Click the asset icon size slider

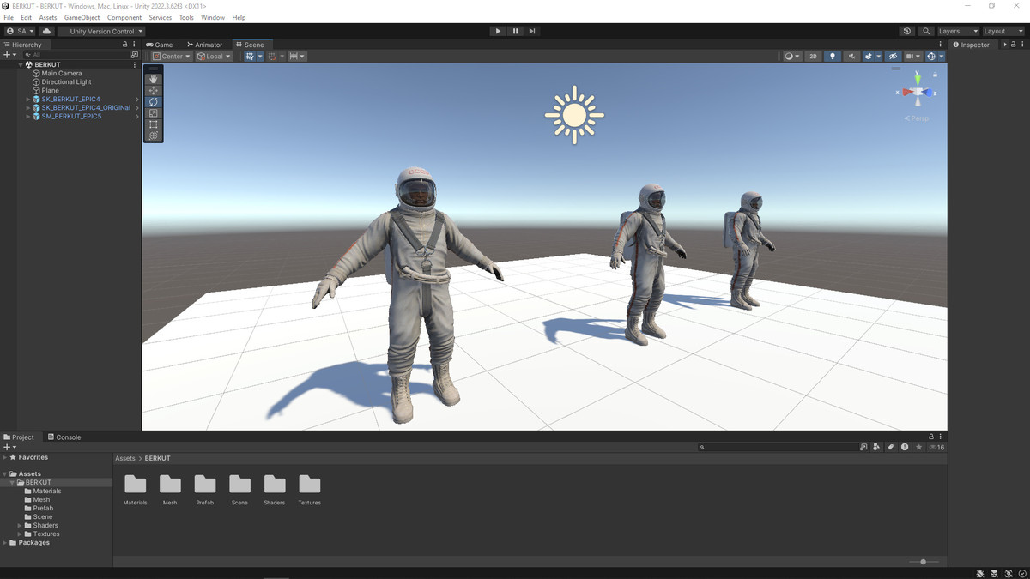pos(924,562)
